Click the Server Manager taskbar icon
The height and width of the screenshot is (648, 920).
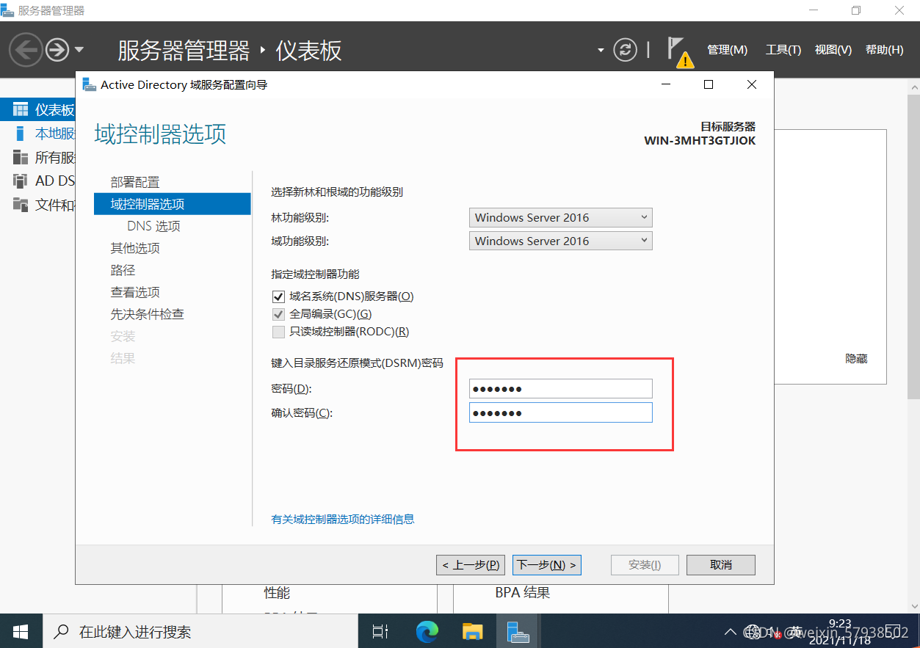(x=518, y=631)
